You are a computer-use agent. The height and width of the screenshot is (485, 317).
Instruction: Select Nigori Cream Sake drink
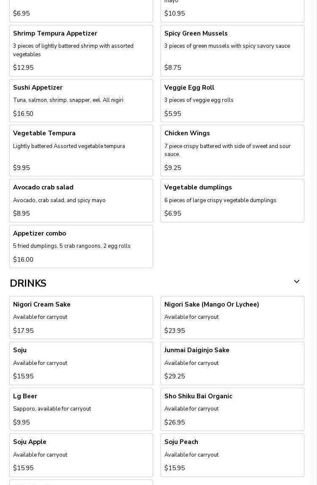[81, 317]
